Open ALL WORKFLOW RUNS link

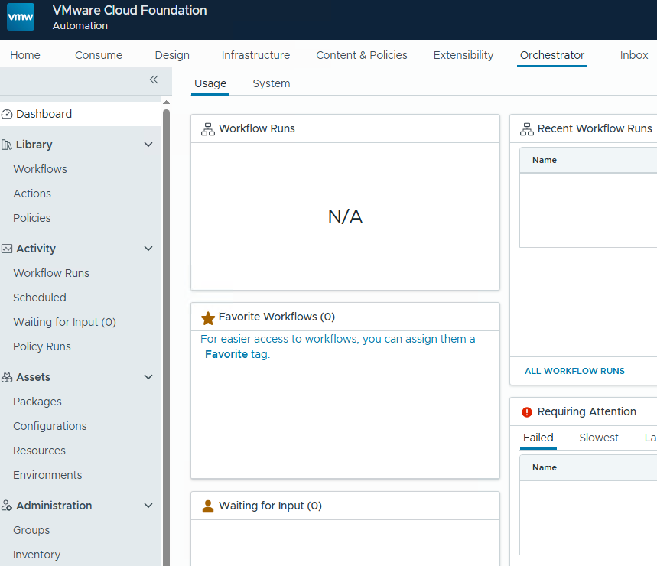coord(574,371)
